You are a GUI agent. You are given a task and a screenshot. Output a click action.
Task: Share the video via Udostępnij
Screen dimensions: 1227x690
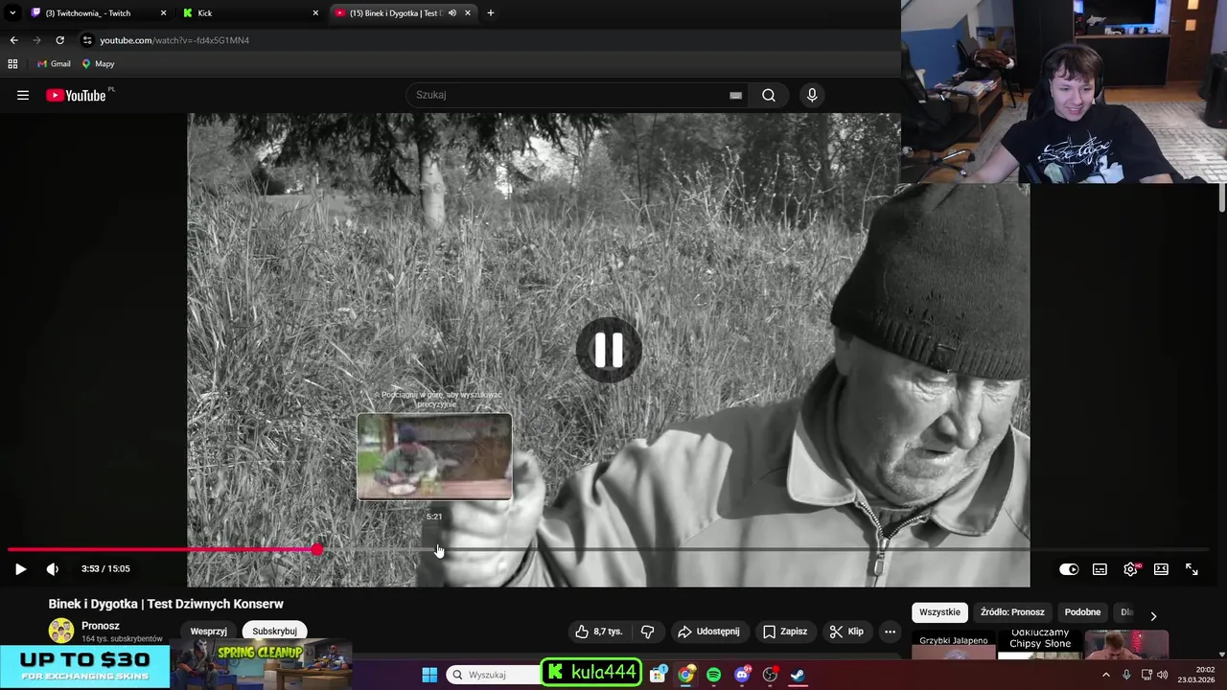coord(708,632)
